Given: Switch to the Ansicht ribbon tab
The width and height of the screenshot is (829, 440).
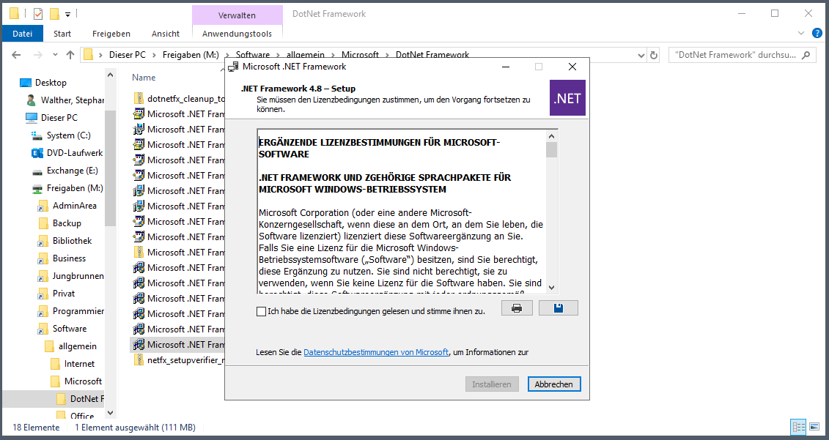Looking at the screenshot, I should pyautogui.click(x=166, y=33).
